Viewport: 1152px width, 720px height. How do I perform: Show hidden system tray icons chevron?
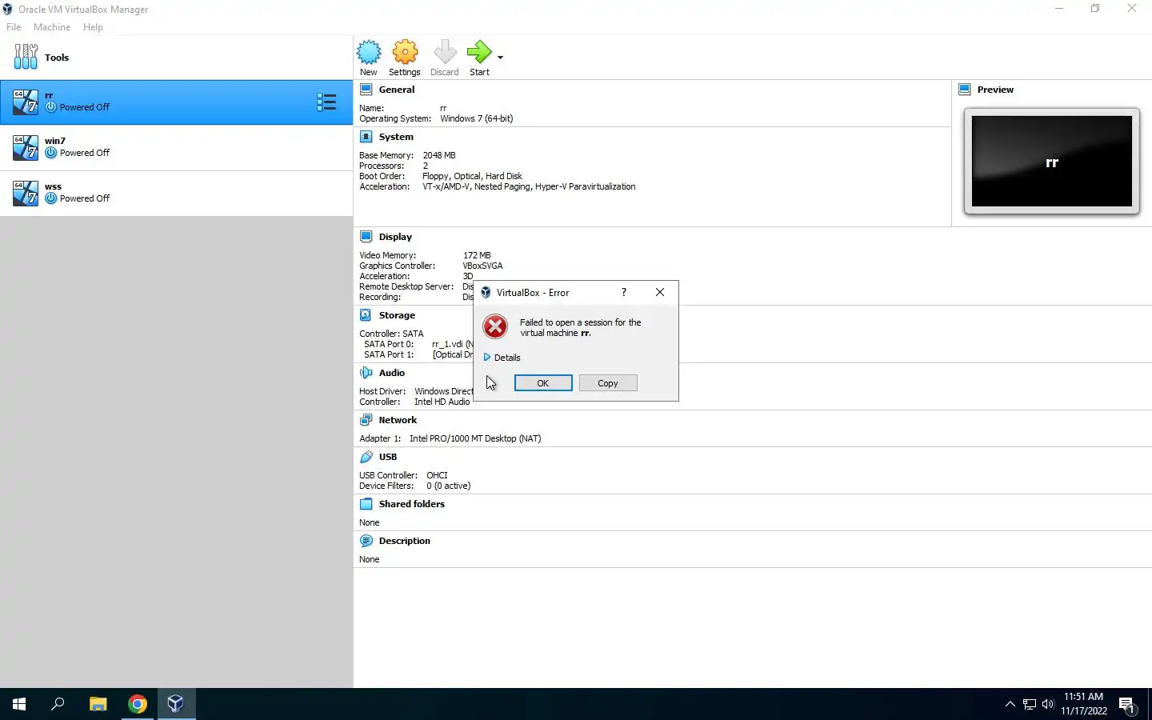[1010, 704]
